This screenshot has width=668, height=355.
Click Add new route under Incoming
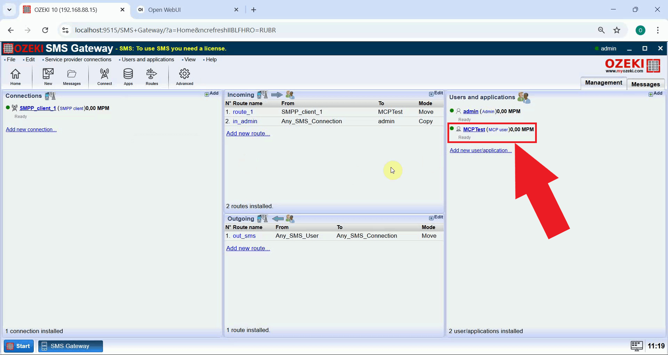pos(248,133)
